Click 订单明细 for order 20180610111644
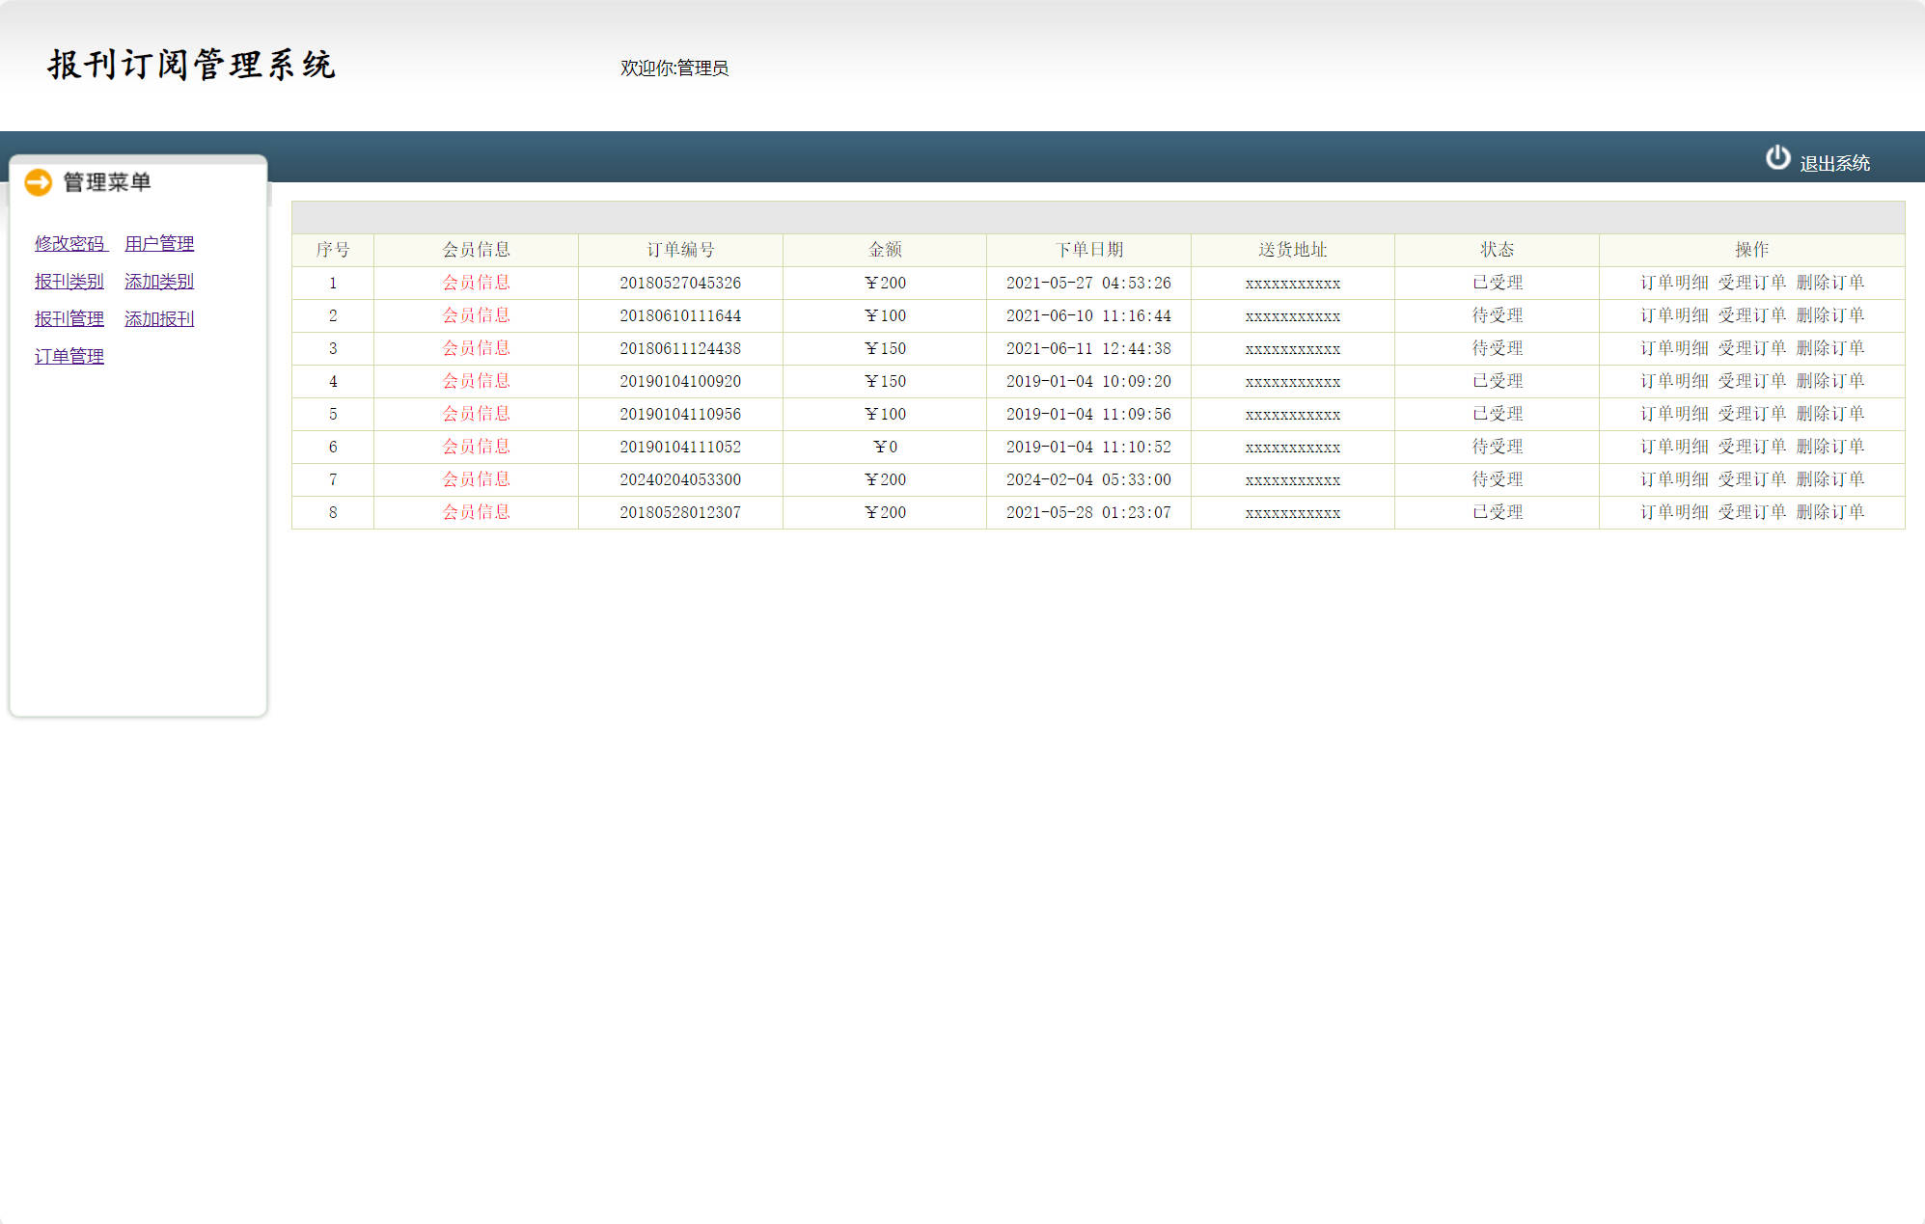The height and width of the screenshot is (1224, 1925). coord(1674,315)
